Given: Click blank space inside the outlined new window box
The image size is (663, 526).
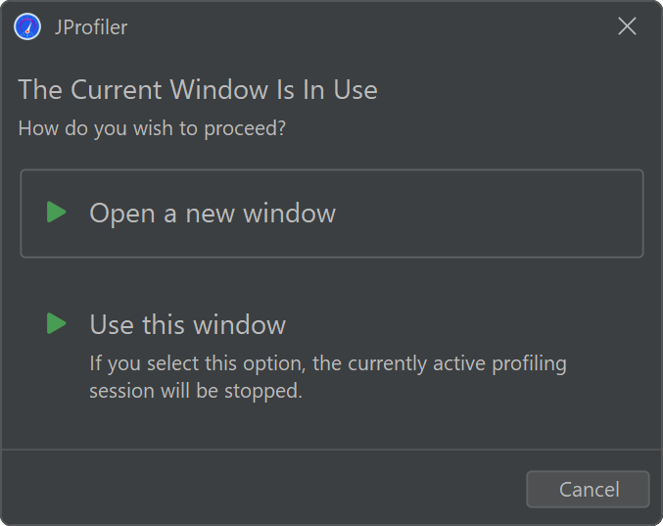Looking at the screenshot, I should pyautogui.click(x=490, y=214).
